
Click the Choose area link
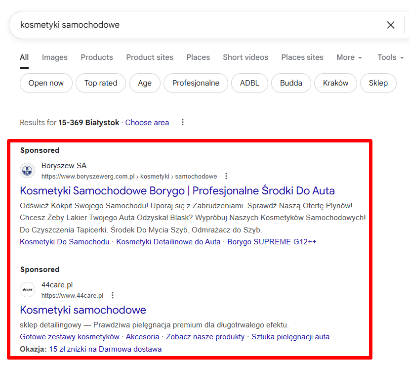pos(147,123)
